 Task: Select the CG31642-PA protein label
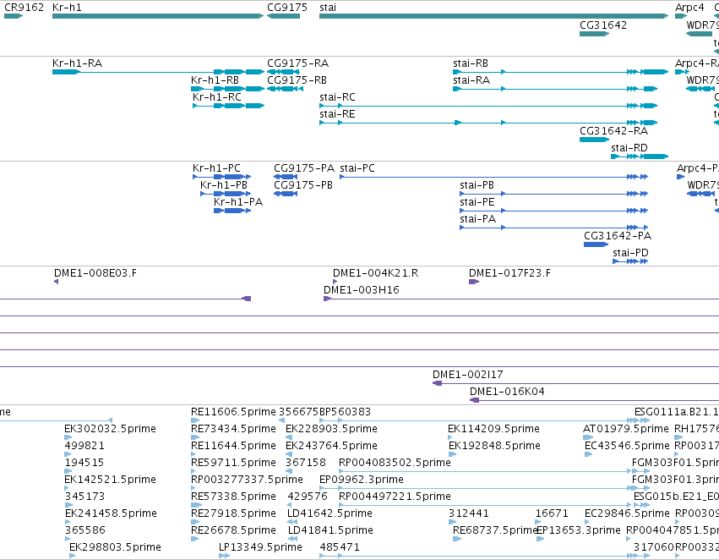[618, 236]
